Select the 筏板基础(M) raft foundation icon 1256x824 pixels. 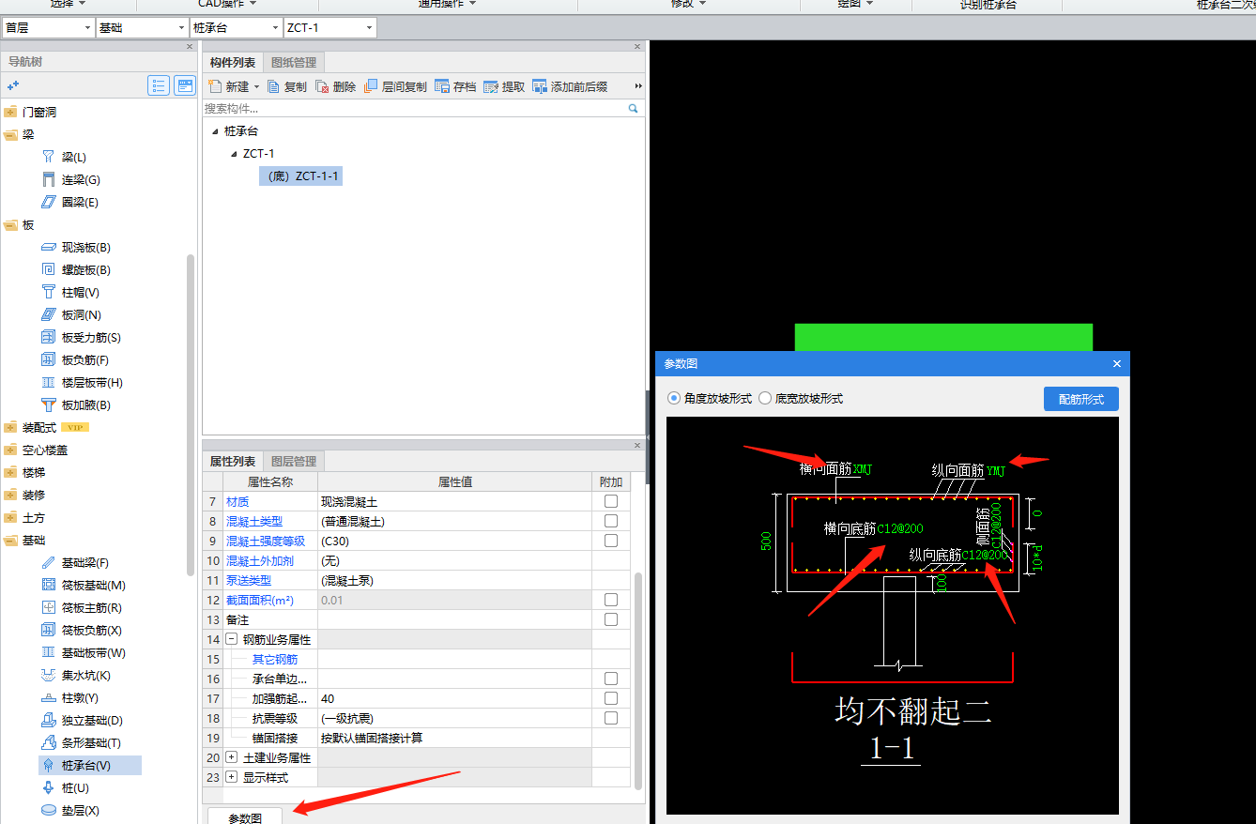pos(49,585)
